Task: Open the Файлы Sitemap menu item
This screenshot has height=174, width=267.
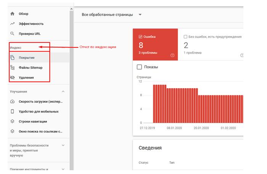Action: pos(31,68)
